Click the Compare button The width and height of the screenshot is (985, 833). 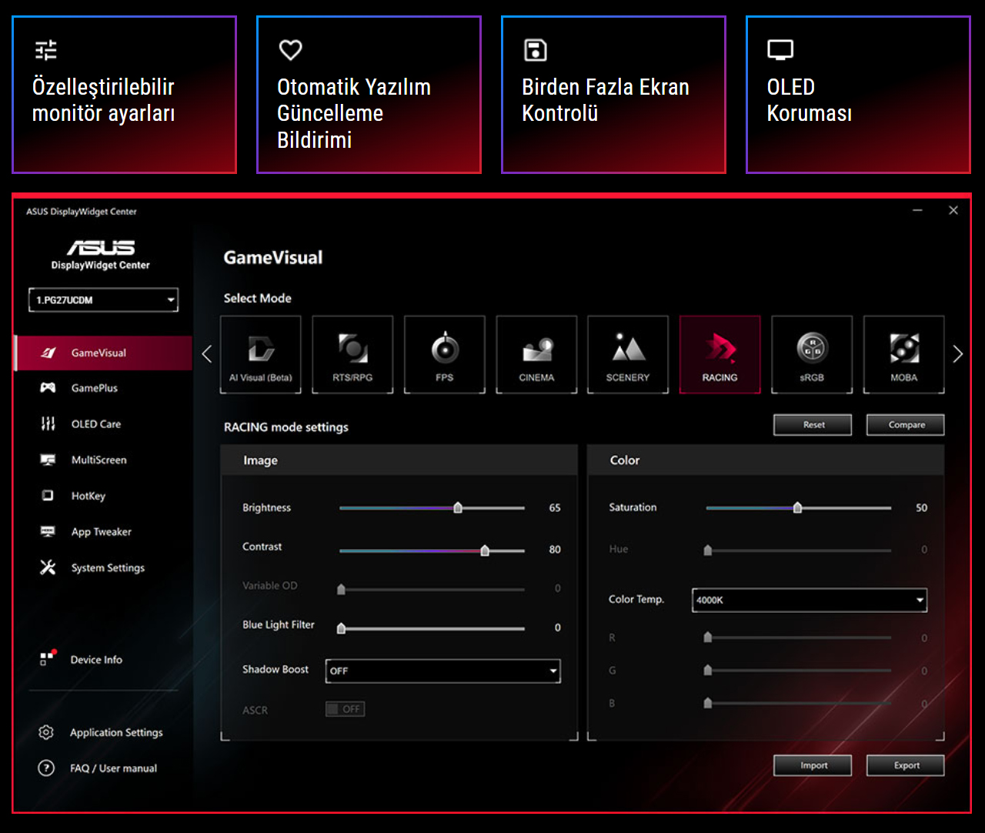pyautogui.click(x=906, y=425)
